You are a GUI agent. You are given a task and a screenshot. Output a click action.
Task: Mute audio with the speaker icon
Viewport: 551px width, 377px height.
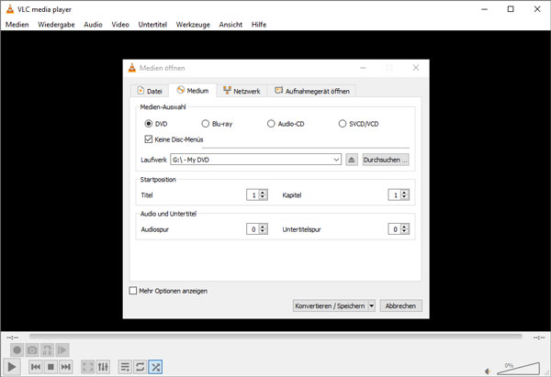point(488,371)
